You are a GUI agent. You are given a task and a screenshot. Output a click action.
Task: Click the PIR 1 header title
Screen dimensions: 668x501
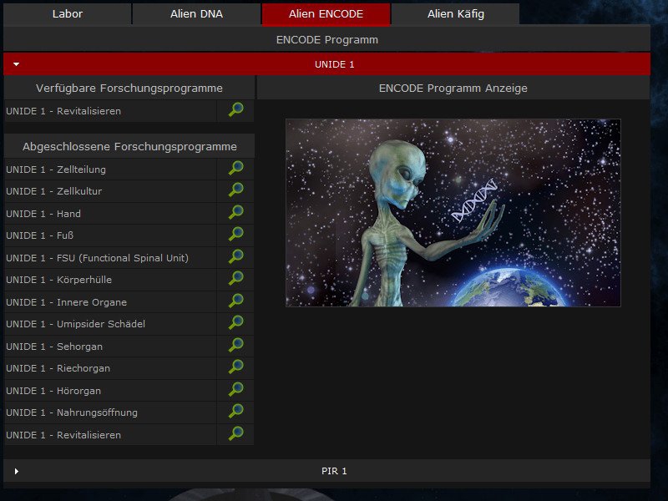[335, 471]
